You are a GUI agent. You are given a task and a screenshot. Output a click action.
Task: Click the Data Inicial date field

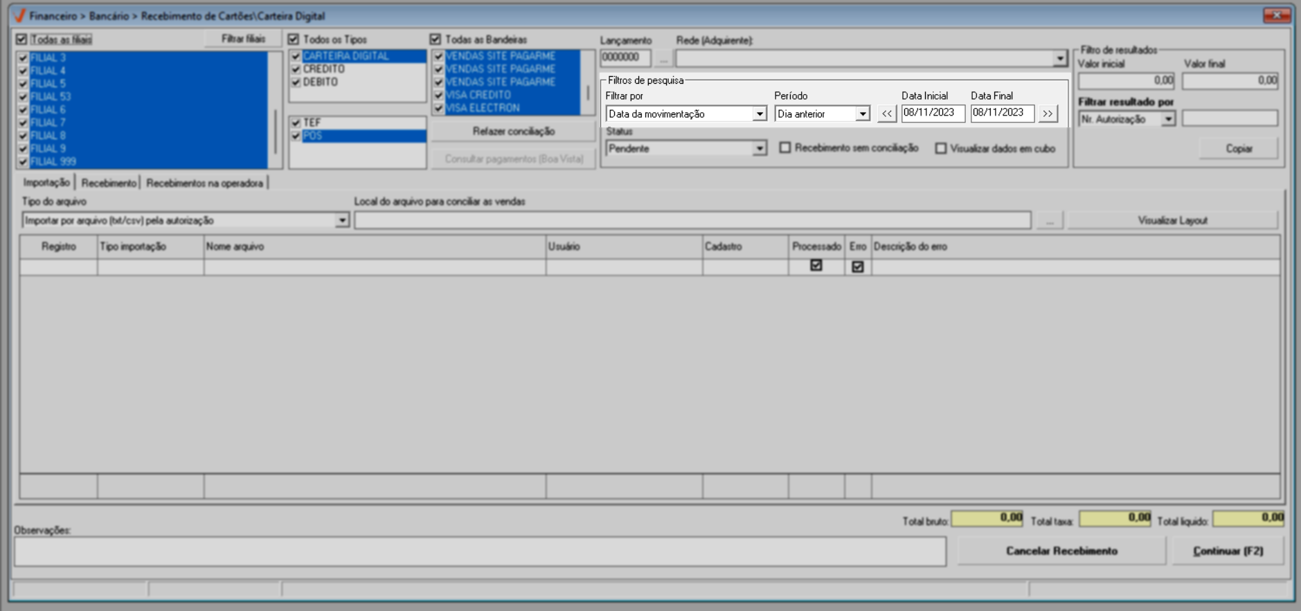(x=932, y=113)
